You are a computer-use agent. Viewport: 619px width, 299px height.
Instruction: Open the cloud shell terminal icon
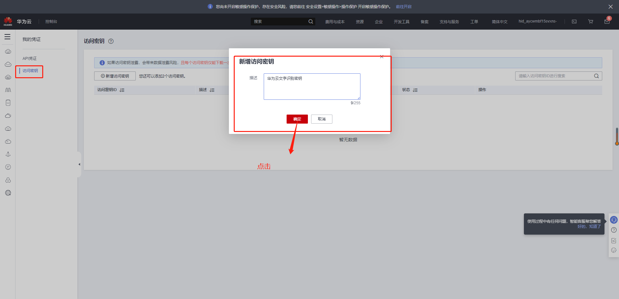click(x=574, y=22)
